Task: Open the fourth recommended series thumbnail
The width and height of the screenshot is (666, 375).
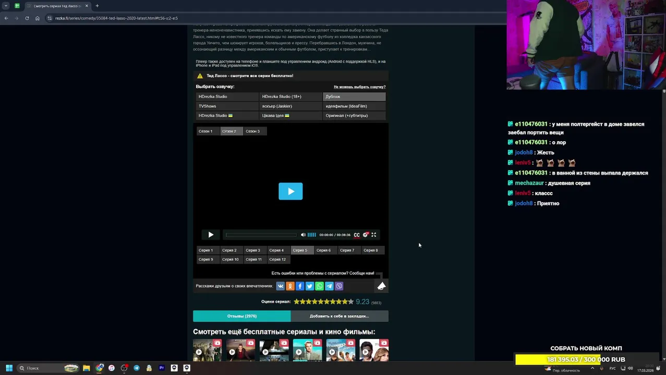Action: (x=307, y=350)
